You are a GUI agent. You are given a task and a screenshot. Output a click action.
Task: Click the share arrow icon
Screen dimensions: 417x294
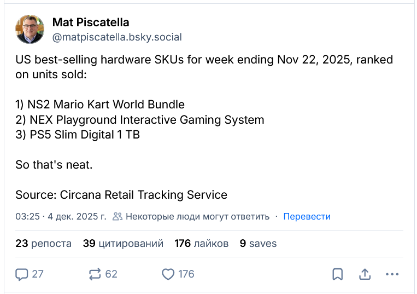click(x=365, y=274)
